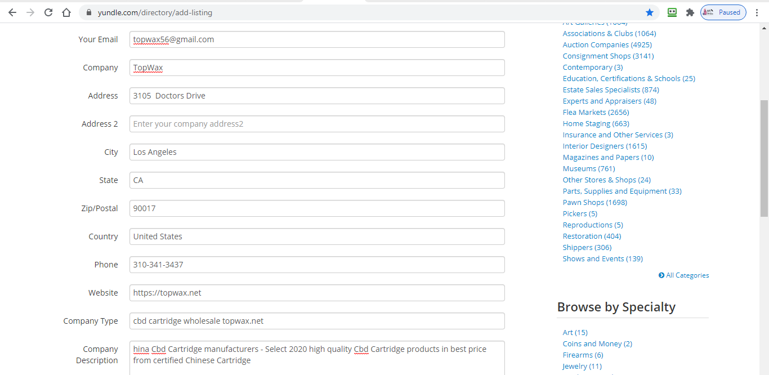Focus the Your Email input field

click(317, 39)
